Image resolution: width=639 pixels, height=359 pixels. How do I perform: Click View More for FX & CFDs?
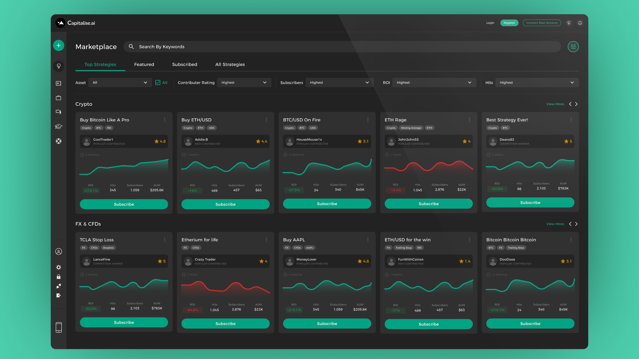(x=555, y=224)
